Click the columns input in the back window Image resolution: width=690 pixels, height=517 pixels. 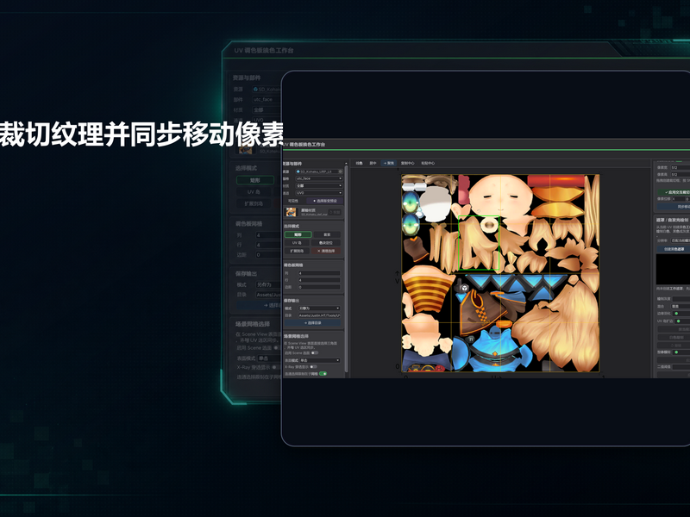(268, 235)
